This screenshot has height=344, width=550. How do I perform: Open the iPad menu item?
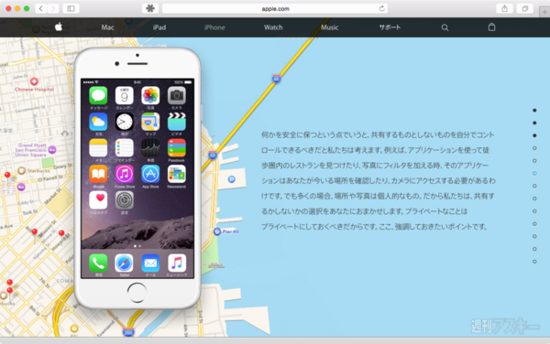point(159,27)
